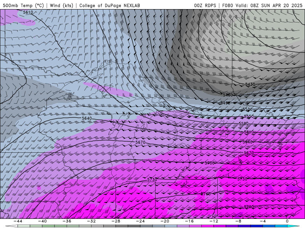The image size is (305, 228).
Task: Click the -44 colorbar tick label
Action: coord(18,221)
